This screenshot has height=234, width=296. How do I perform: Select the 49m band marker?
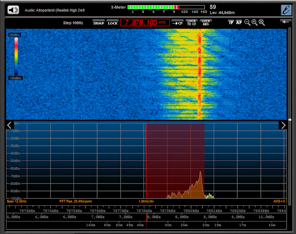(129, 225)
